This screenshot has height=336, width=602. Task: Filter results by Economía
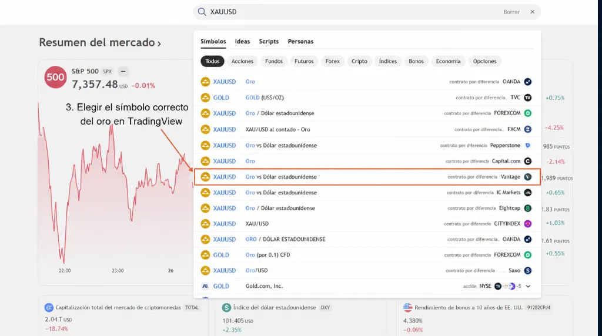pos(448,61)
